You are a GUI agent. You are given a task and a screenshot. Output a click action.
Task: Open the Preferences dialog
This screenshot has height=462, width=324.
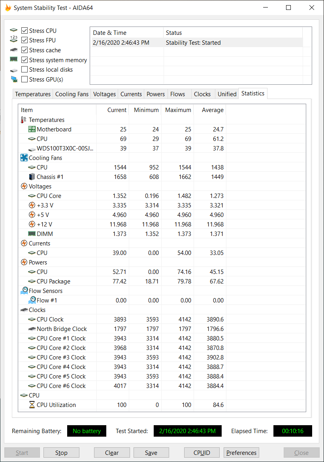click(x=241, y=452)
